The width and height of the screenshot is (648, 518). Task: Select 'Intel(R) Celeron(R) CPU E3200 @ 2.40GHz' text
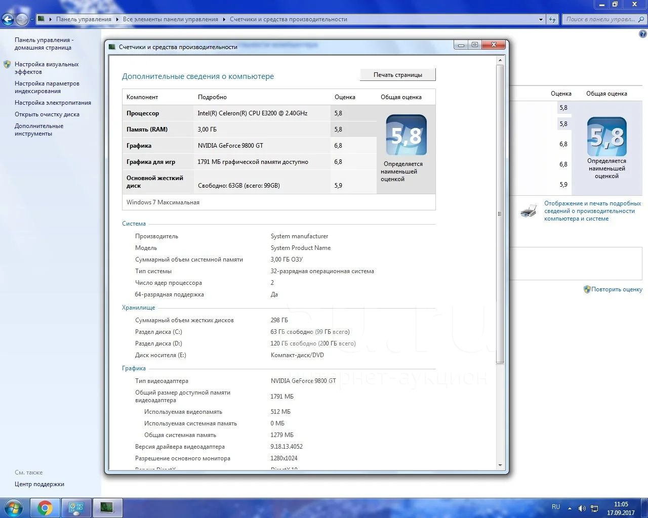[x=252, y=113]
